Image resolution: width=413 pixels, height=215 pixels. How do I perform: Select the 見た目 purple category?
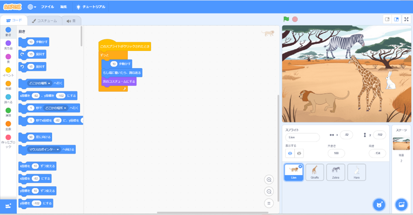point(8,46)
